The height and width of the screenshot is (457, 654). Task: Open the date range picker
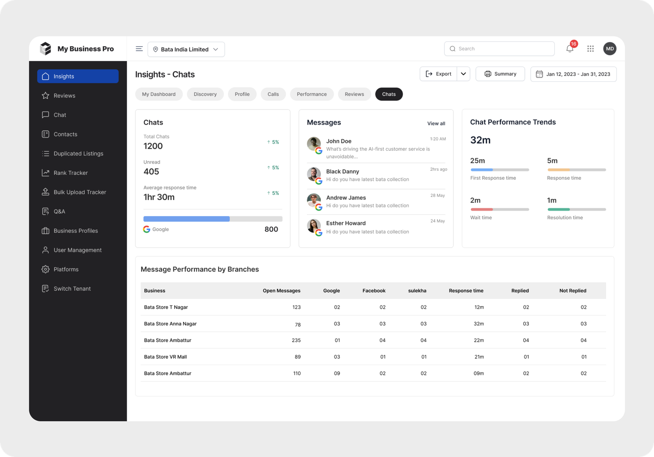573,74
